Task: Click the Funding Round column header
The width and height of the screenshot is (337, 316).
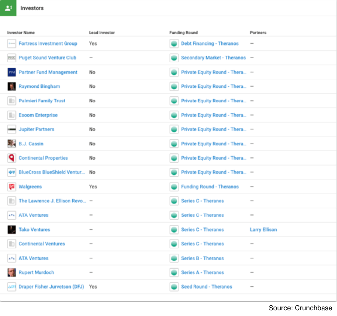Action: point(184,33)
